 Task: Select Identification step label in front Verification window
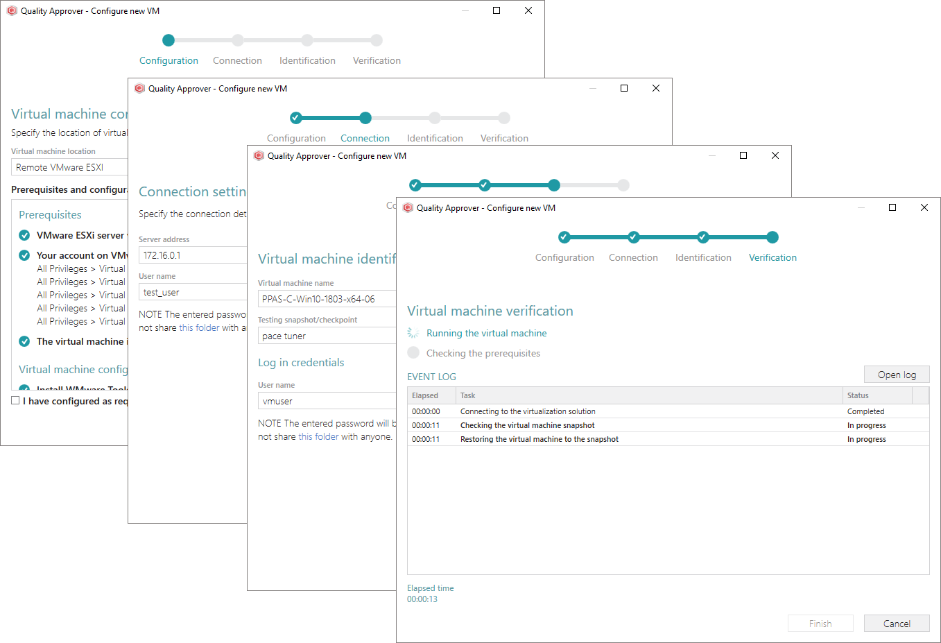tap(703, 257)
